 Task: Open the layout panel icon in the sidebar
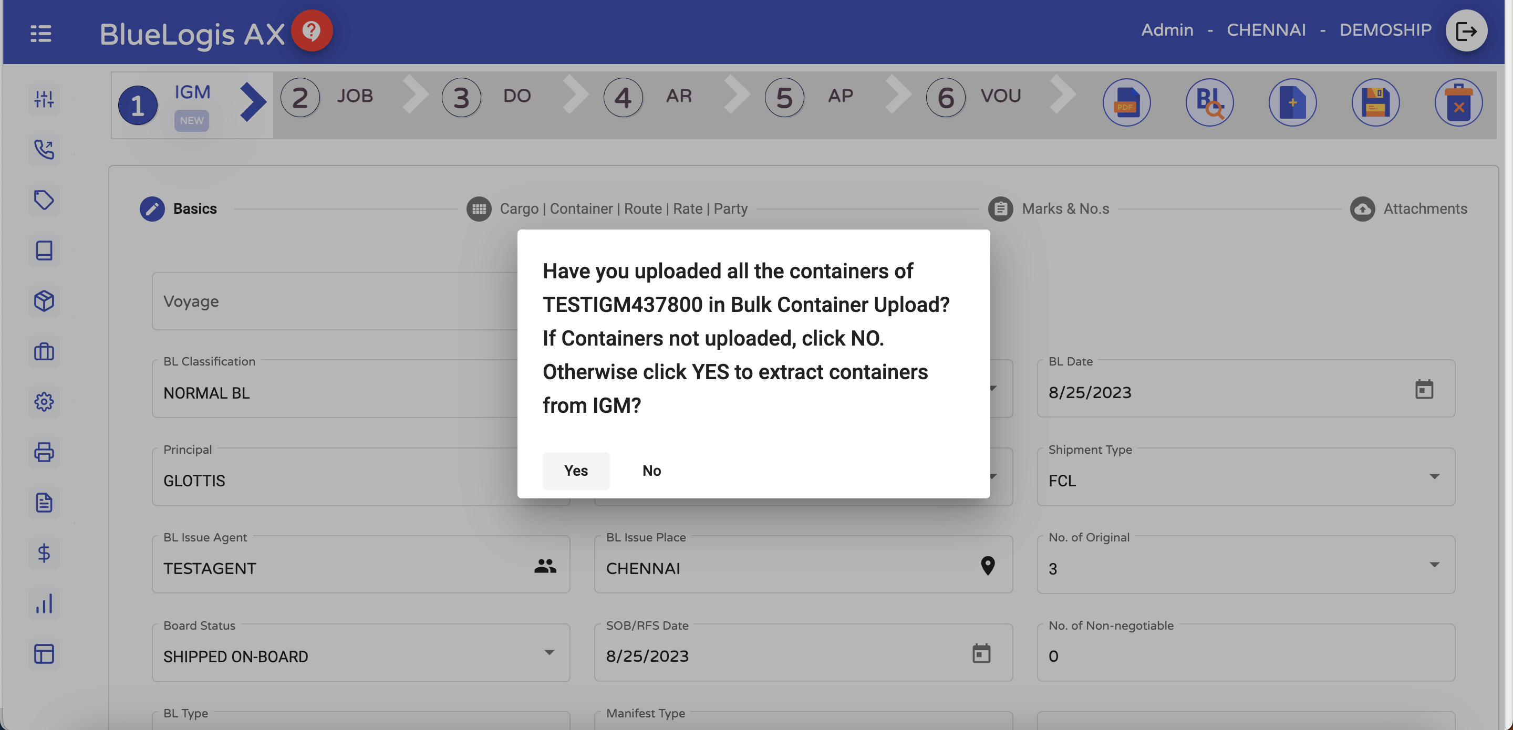click(44, 654)
